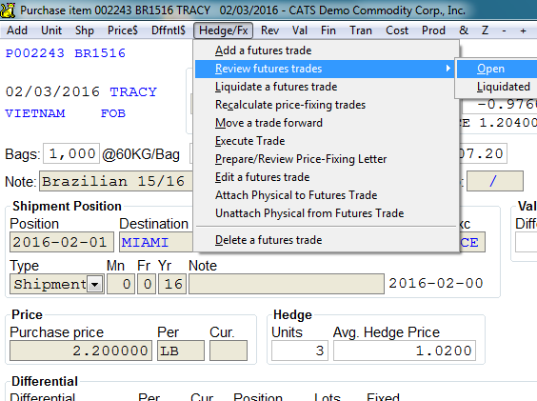537x401 pixels.
Task: Select Review futures trades entry
Action: pyautogui.click(x=325, y=69)
